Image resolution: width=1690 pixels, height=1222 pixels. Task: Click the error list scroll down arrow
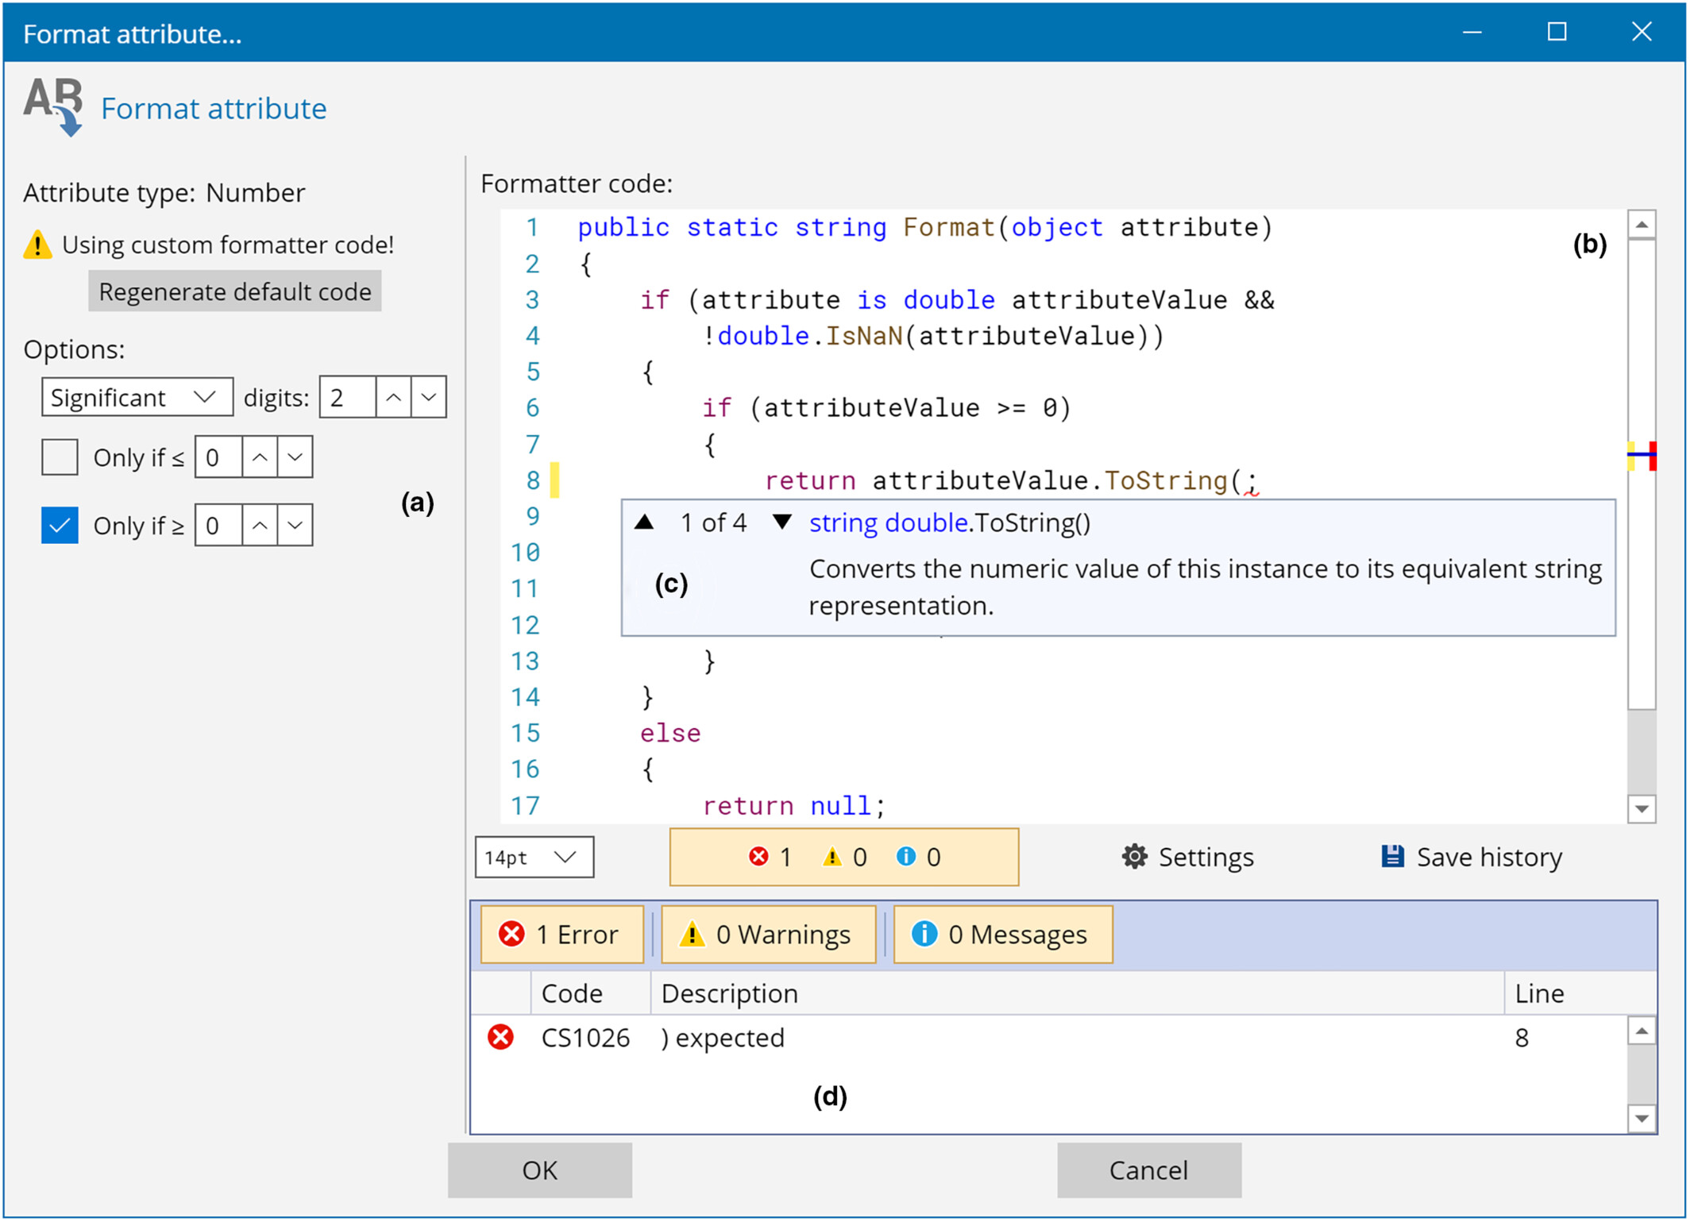[1642, 1119]
